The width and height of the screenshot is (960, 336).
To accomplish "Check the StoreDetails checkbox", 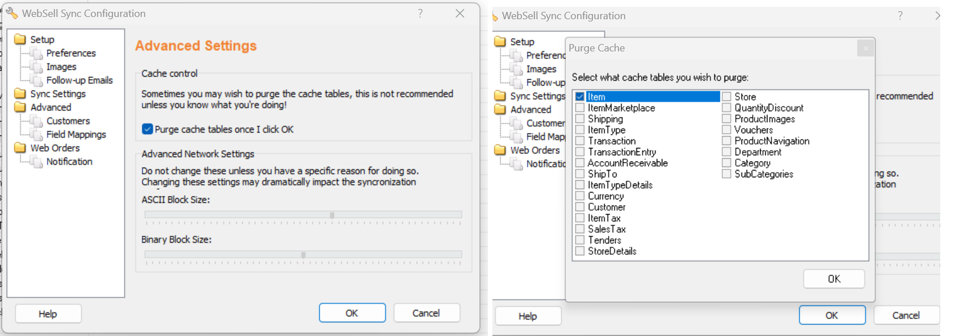I will point(580,251).
